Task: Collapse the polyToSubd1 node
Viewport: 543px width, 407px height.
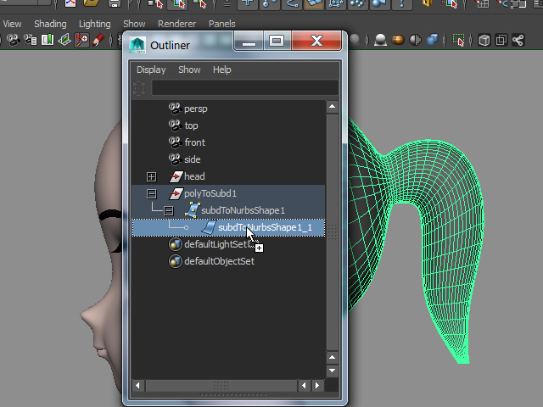Action: click(151, 193)
